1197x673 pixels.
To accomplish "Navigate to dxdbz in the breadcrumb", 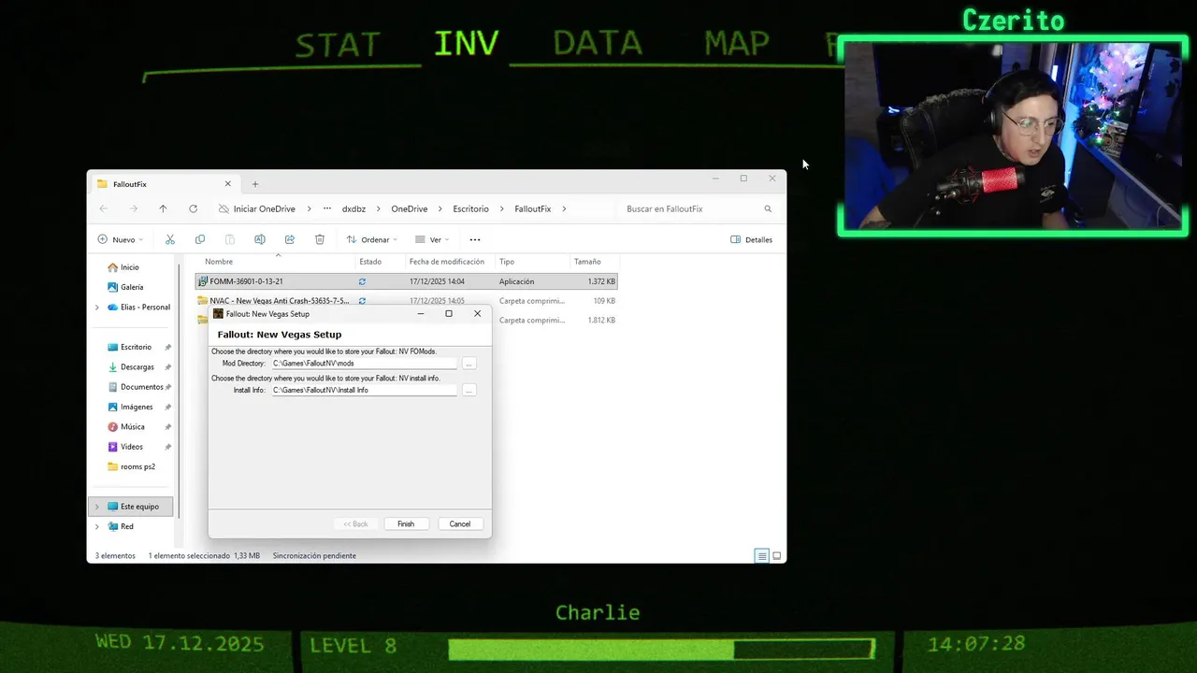I will pyautogui.click(x=353, y=208).
